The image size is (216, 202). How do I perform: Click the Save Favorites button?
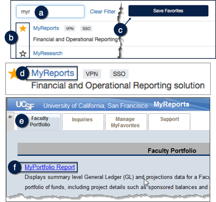tap(168, 11)
